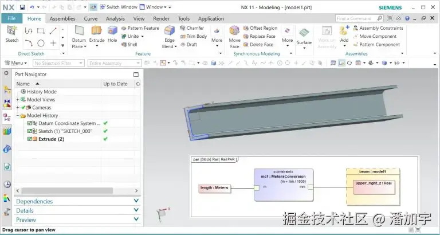Select the Arc sketch tool
This screenshot has width=440, height=235.
[x=29, y=43]
